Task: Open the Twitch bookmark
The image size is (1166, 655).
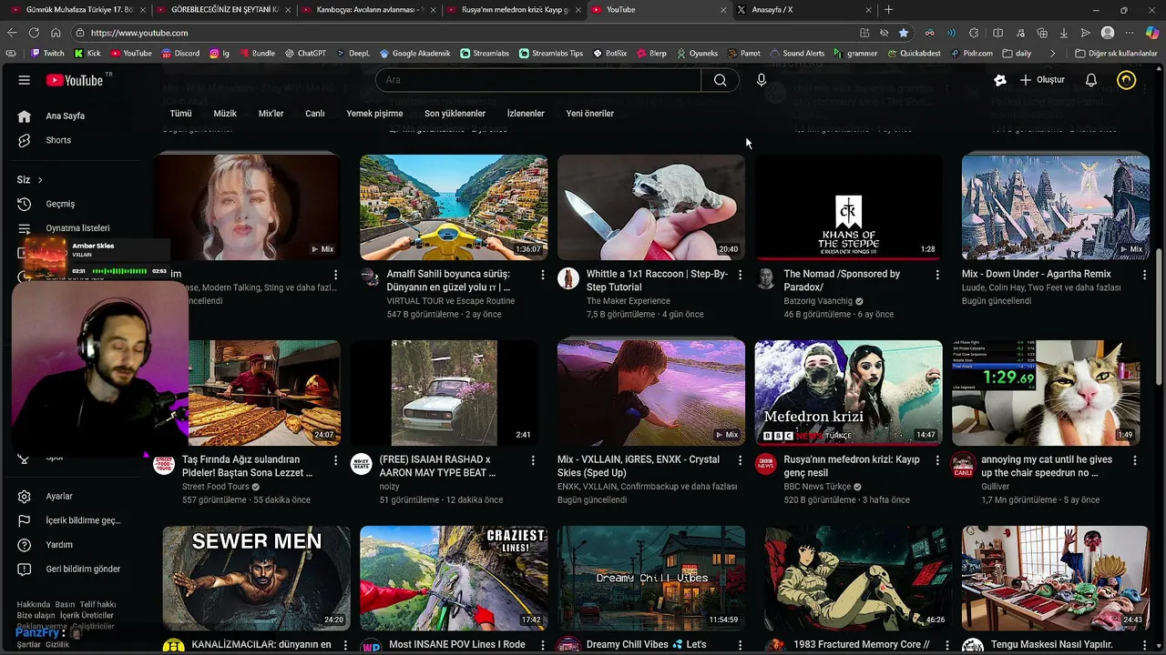Action: click(47, 53)
